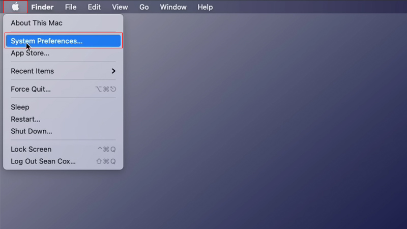Put the Mac to Sleep
The height and width of the screenshot is (229, 407).
63,107
